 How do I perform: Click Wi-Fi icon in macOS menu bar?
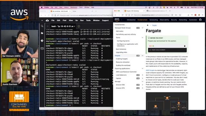pyautogui.click(x=178, y=7)
